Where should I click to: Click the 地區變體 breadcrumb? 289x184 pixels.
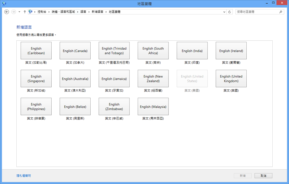pos(115,12)
